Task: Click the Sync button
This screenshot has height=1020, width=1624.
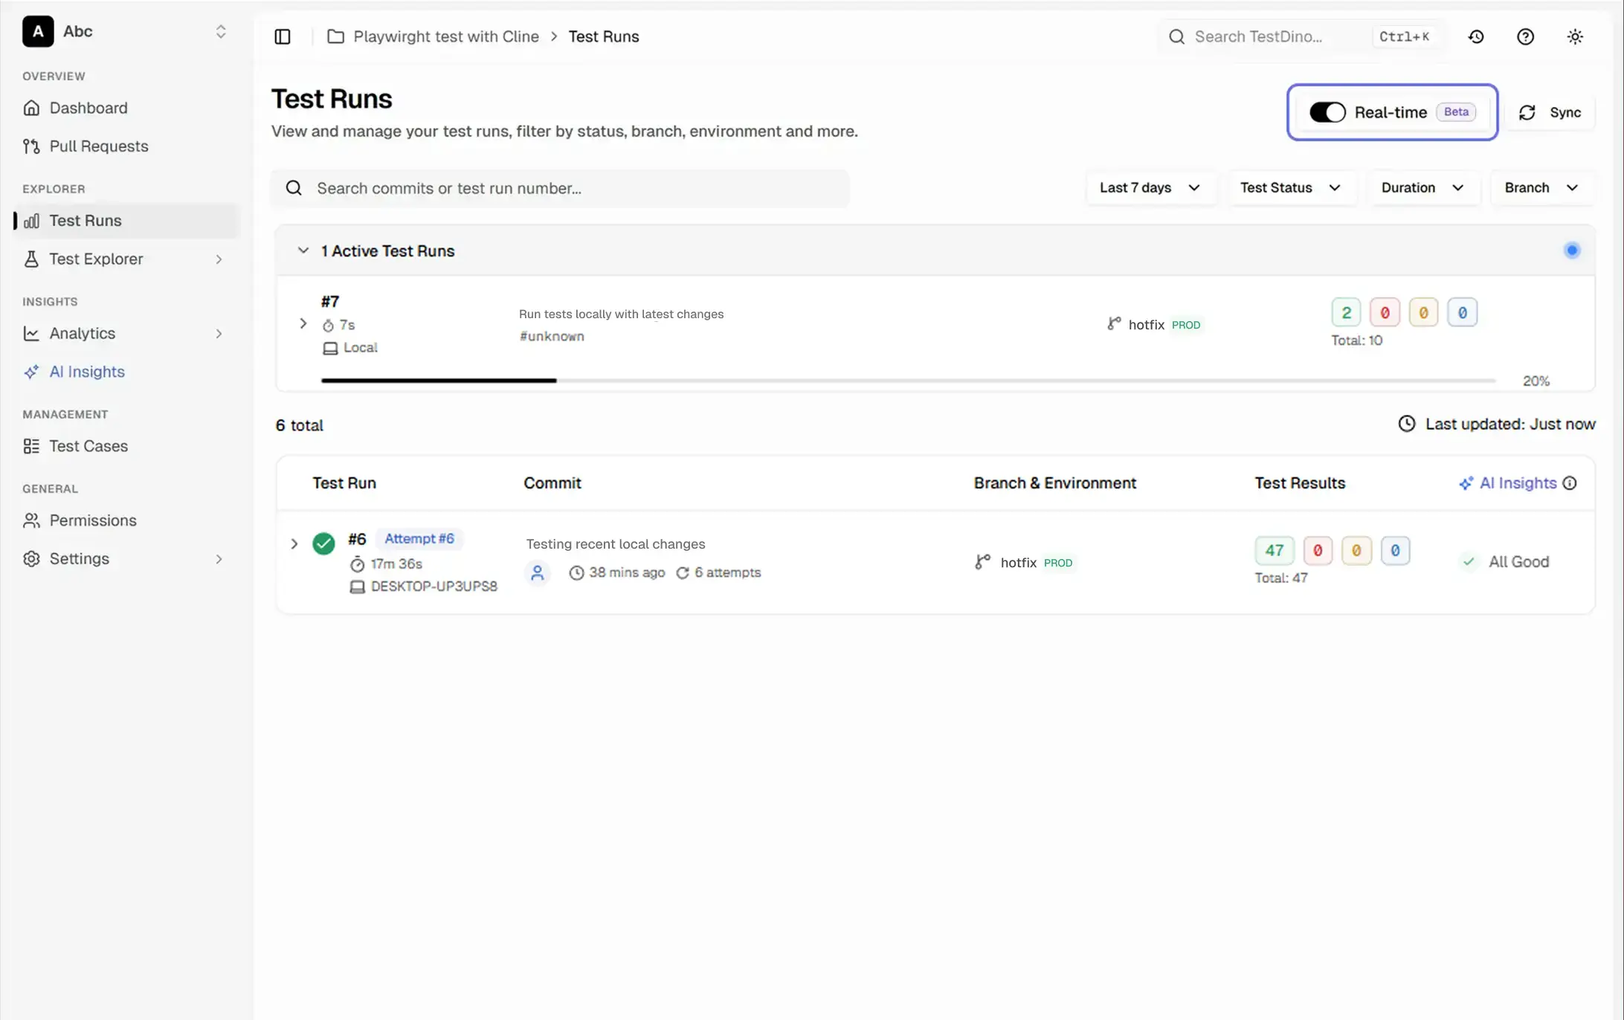Action: (1550, 112)
